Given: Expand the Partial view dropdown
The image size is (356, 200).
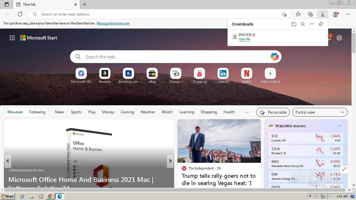Looking at the screenshot, I should (x=320, y=112).
